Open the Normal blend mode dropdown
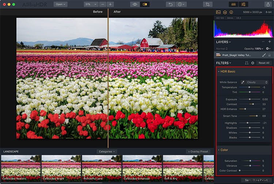This screenshot has width=274, height=184. tap(222, 49)
